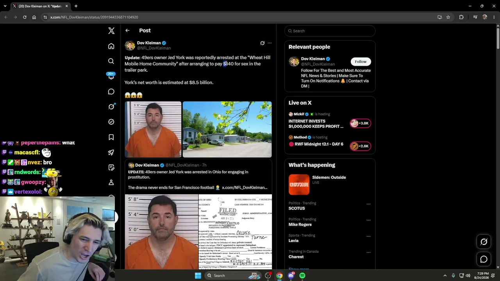Click the +2.6K listeners badge for Method
This screenshot has height=281, width=500.
coord(360,146)
